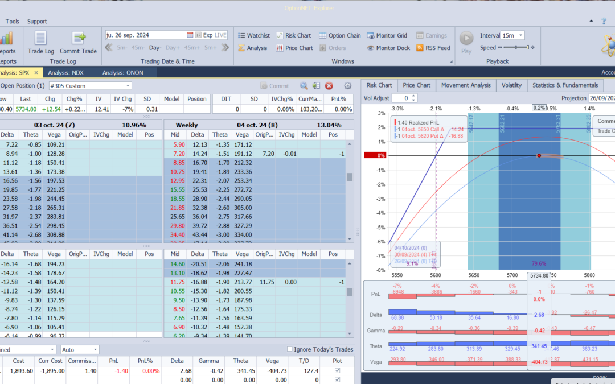Open the Windows group dialog launcher arrow

pos(451,61)
